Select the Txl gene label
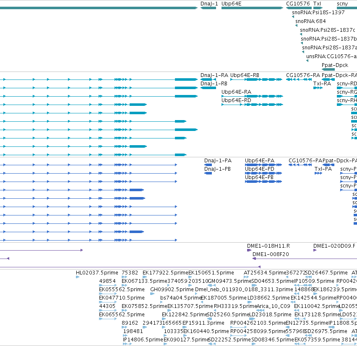357x346 pixels. (317, 4)
